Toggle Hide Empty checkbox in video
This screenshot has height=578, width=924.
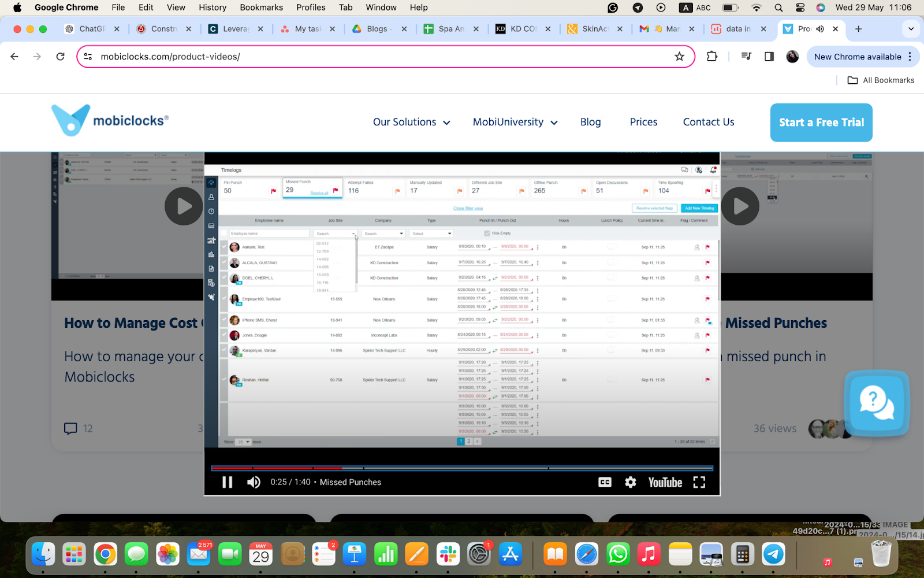pos(487,234)
